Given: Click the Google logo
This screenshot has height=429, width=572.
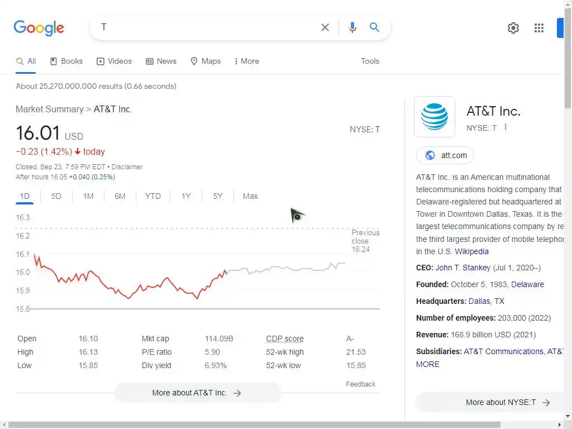Looking at the screenshot, I should 39,27.
